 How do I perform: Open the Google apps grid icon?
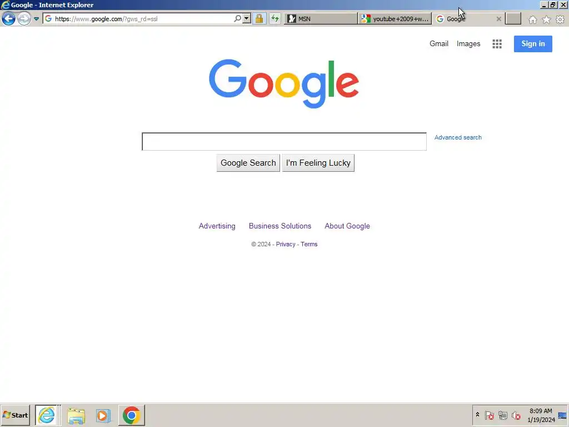click(497, 44)
